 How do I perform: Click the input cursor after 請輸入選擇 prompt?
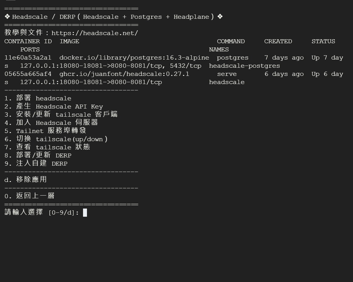85,212
